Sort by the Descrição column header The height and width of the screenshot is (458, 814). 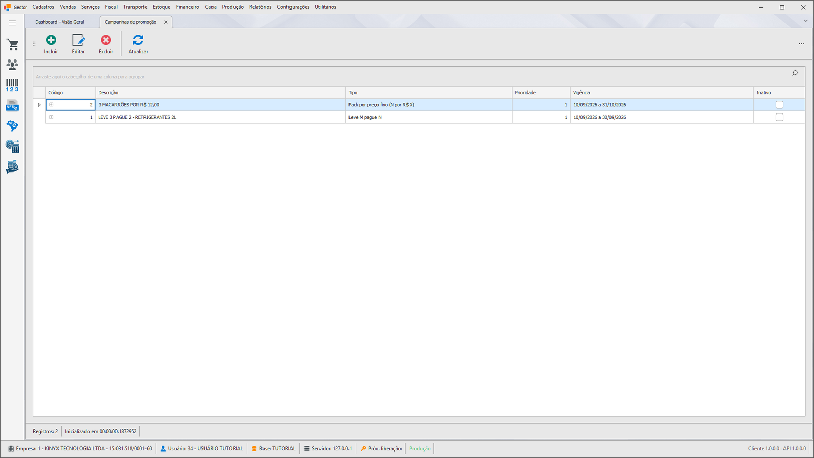pyautogui.click(x=220, y=93)
